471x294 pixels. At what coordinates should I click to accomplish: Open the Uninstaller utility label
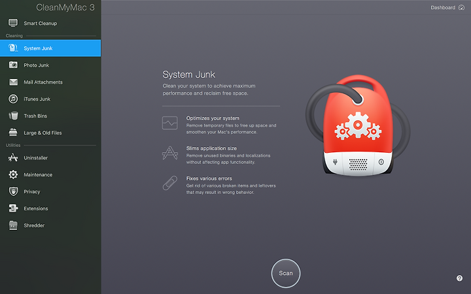(36, 158)
